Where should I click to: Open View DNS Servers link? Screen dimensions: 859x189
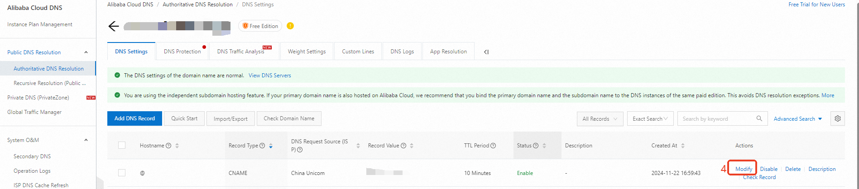pos(269,76)
